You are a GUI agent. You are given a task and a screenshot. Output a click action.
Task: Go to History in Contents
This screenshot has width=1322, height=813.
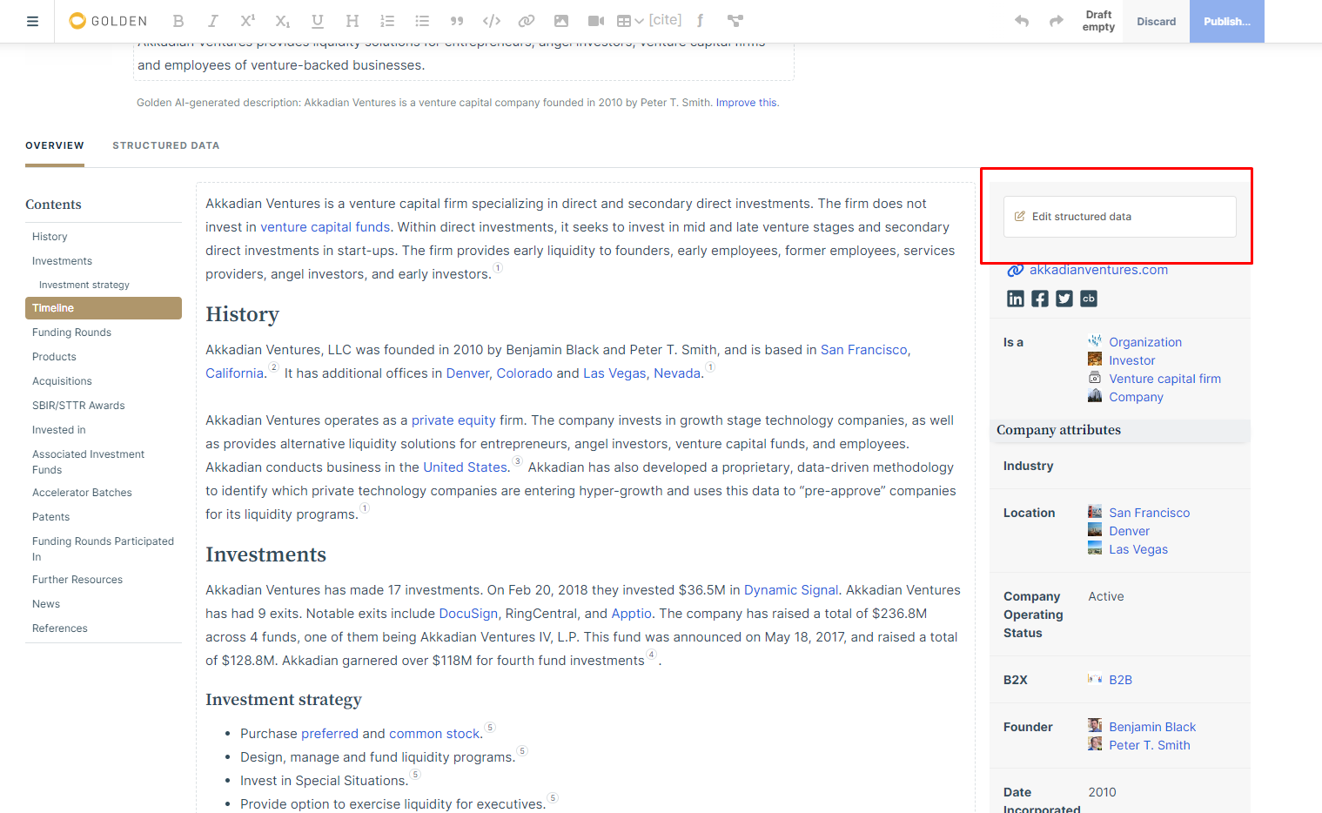pos(50,237)
